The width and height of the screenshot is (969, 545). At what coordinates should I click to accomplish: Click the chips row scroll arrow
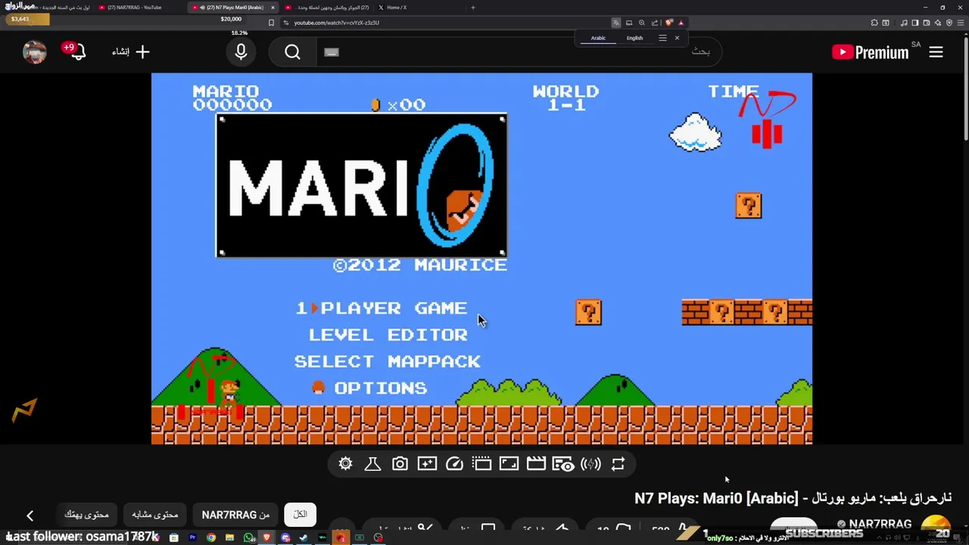tap(30, 515)
